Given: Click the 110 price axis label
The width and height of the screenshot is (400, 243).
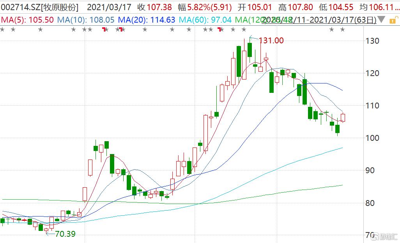Looking at the screenshot, I should (x=372, y=105).
